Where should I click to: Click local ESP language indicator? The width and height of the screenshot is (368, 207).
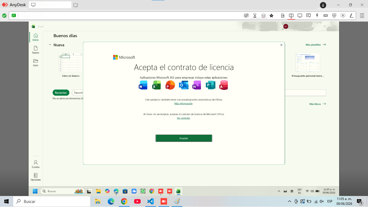330,201
